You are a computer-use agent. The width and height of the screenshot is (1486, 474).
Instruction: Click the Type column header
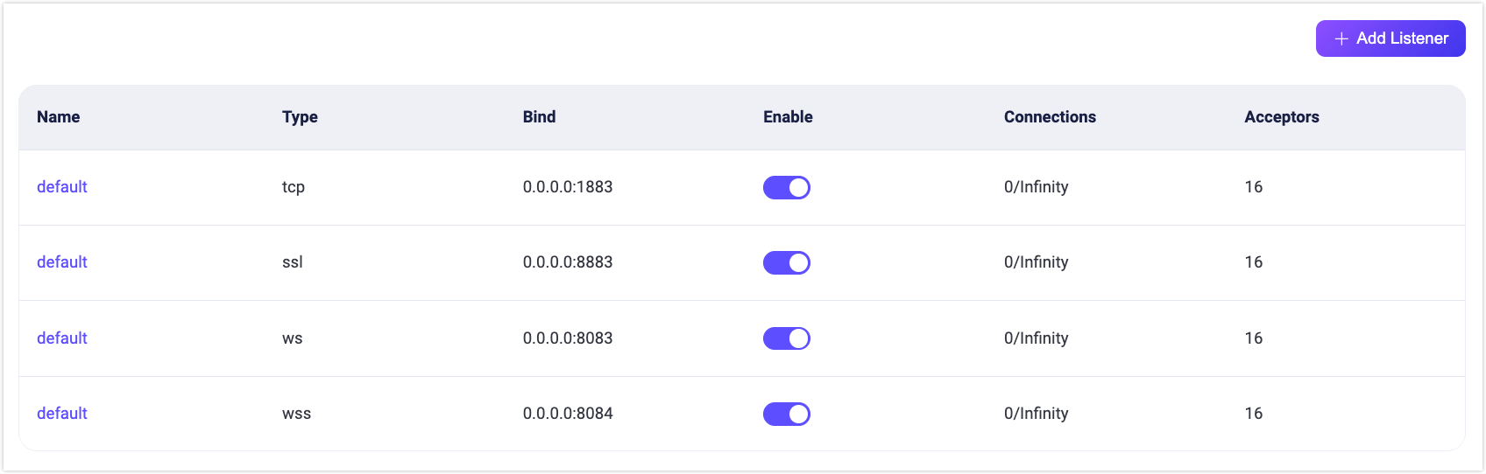click(300, 117)
